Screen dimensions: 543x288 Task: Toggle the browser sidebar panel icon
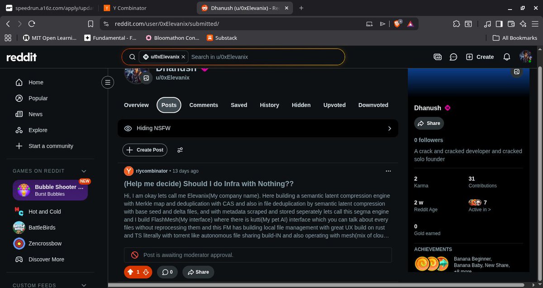(x=500, y=24)
